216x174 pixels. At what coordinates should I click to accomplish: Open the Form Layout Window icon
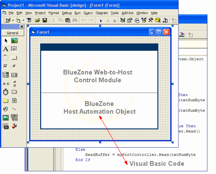(x=137, y=21)
